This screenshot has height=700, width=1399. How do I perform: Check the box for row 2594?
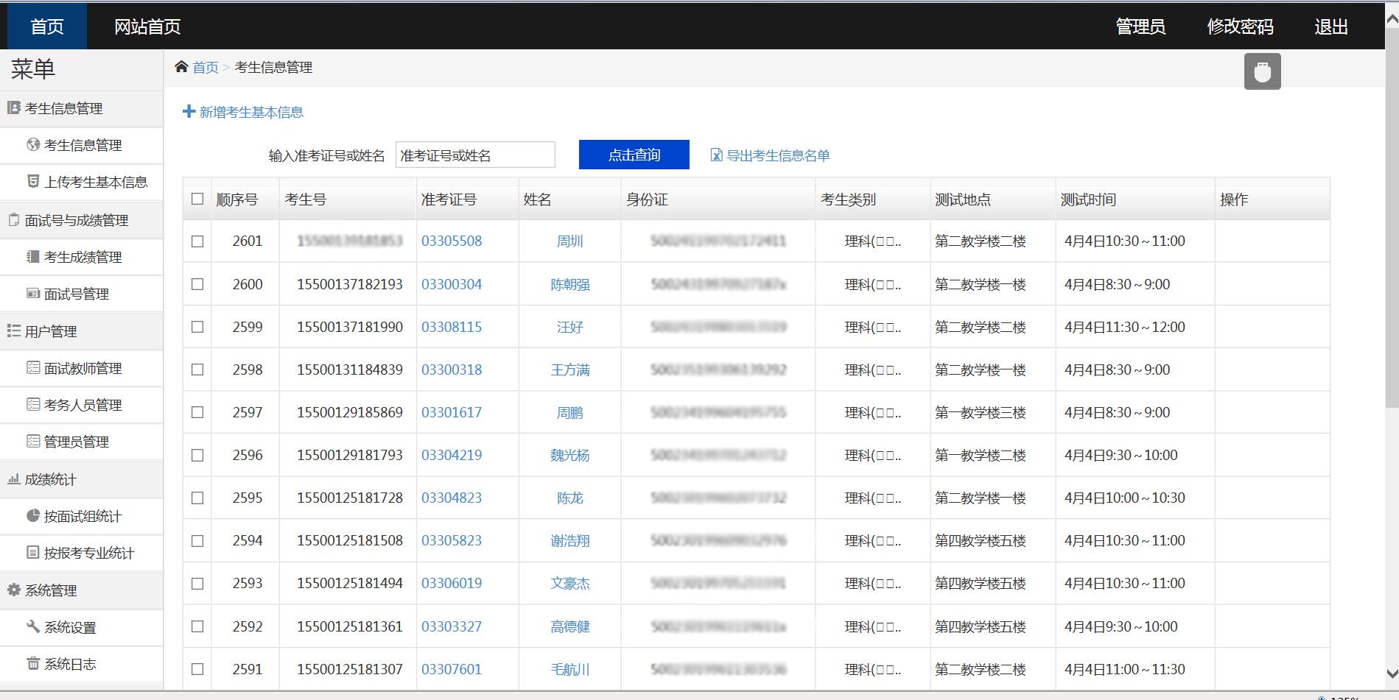[x=197, y=540]
